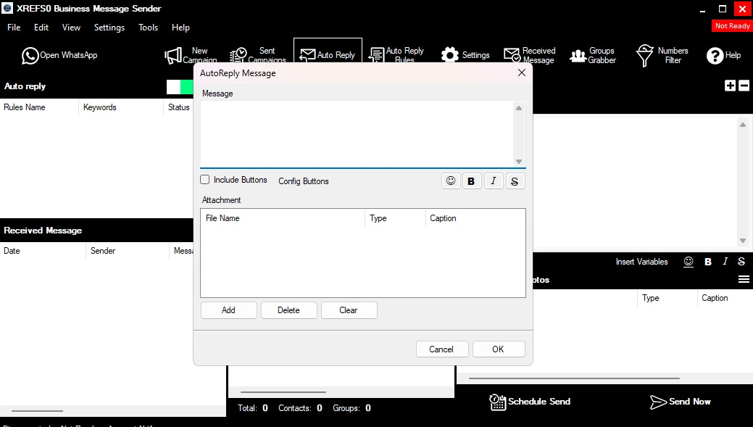Open the Help menu
The width and height of the screenshot is (753, 427).
point(180,28)
